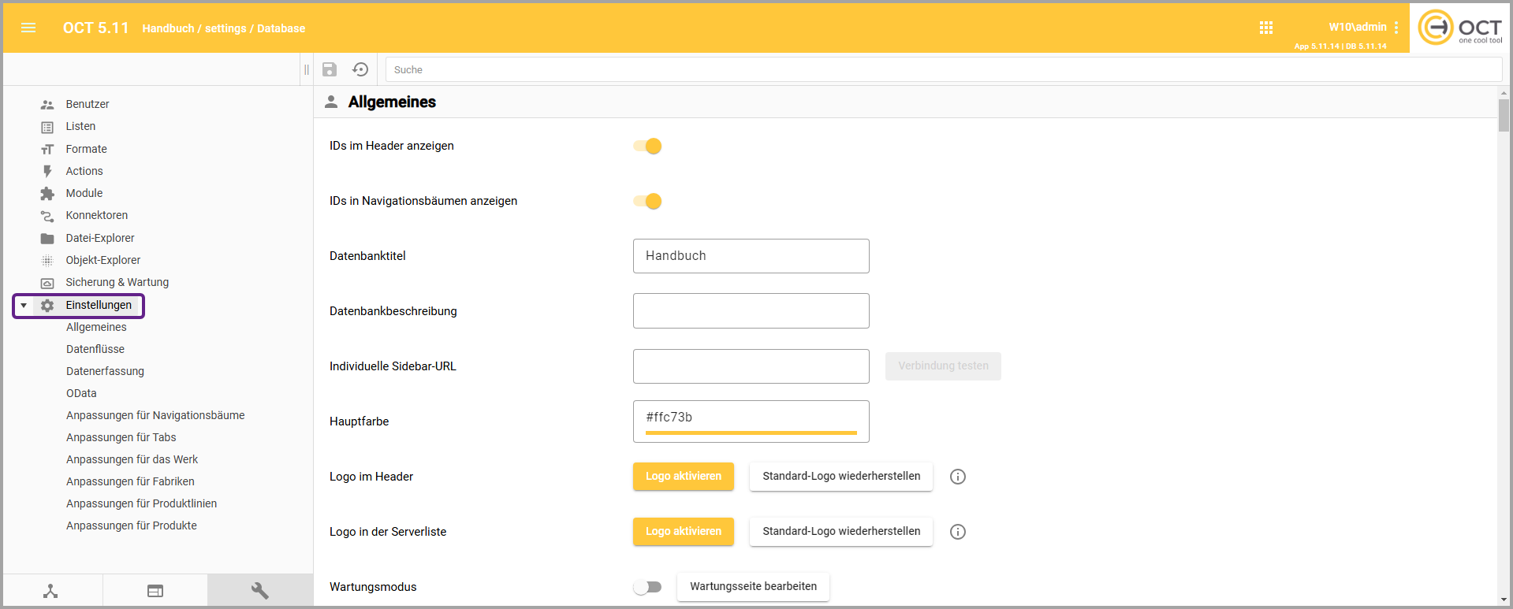Switch to the wrench settings tab

pyautogui.click(x=259, y=591)
